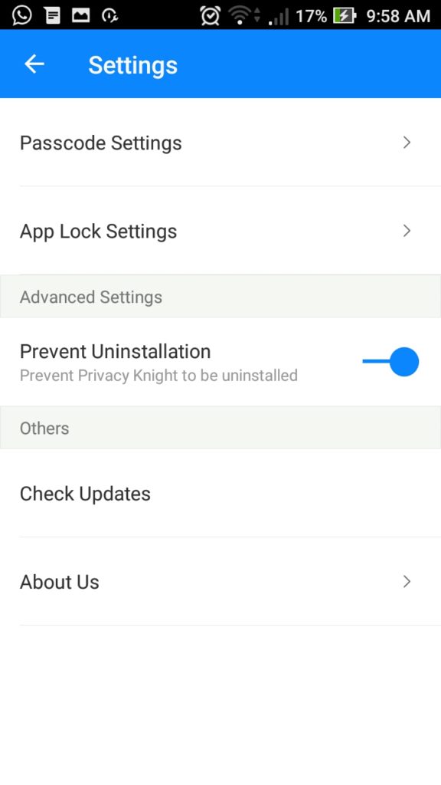The height and width of the screenshot is (785, 441).
Task: Tap the About Us chevron arrow
Action: tap(407, 581)
